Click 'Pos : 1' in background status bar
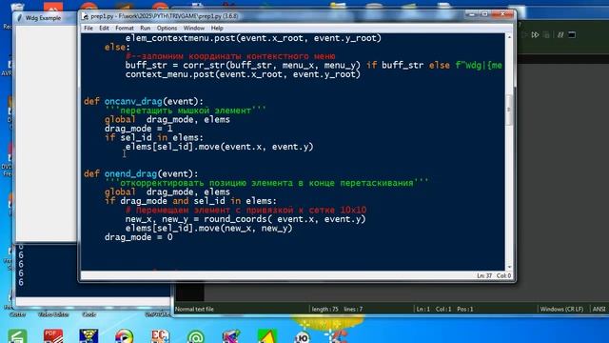 pyautogui.click(x=465, y=309)
